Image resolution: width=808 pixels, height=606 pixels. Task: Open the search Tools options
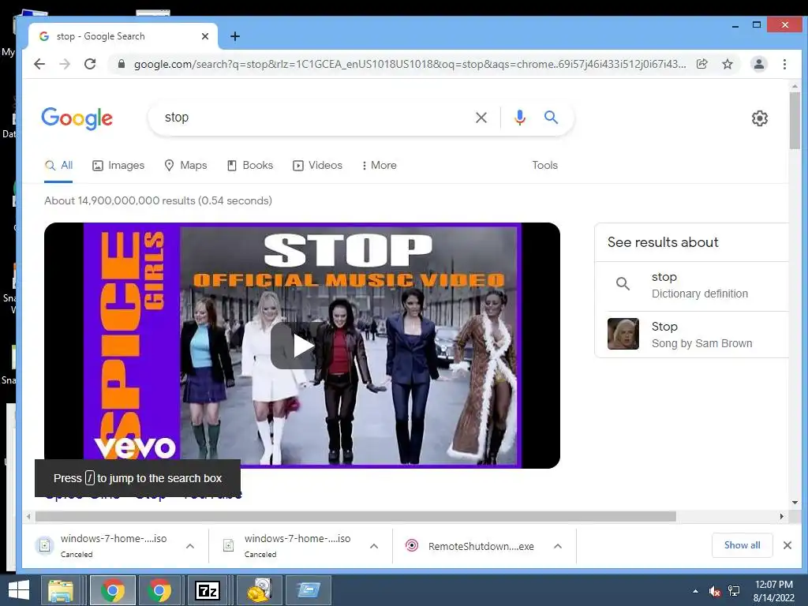544,166
